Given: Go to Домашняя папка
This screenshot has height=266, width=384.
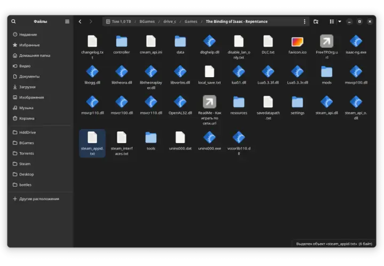Looking at the screenshot, I should click(41, 55).
